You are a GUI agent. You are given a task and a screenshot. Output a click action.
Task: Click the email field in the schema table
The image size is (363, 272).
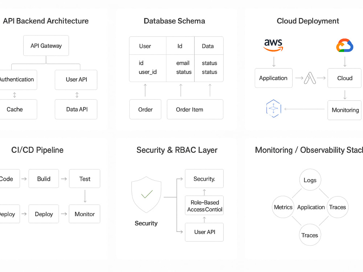pyautogui.click(x=183, y=63)
